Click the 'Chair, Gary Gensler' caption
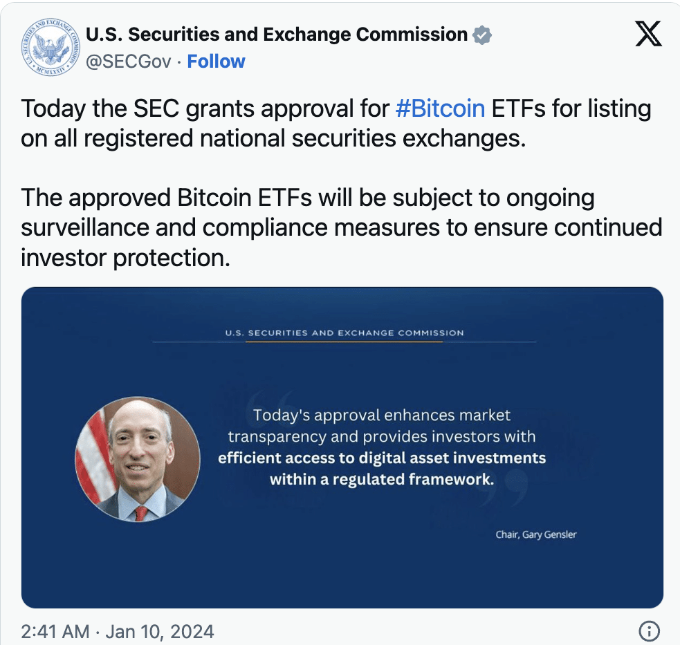Viewport: 680px width, 645px height. [x=536, y=534]
